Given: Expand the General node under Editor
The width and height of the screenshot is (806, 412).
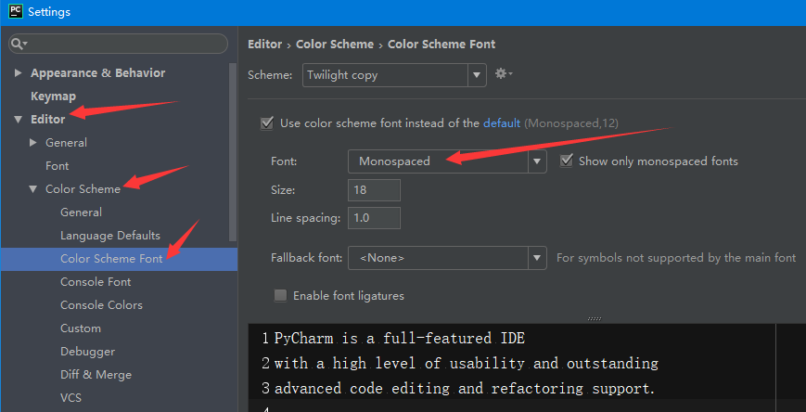Looking at the screenshot, I should tap(33, 143).
